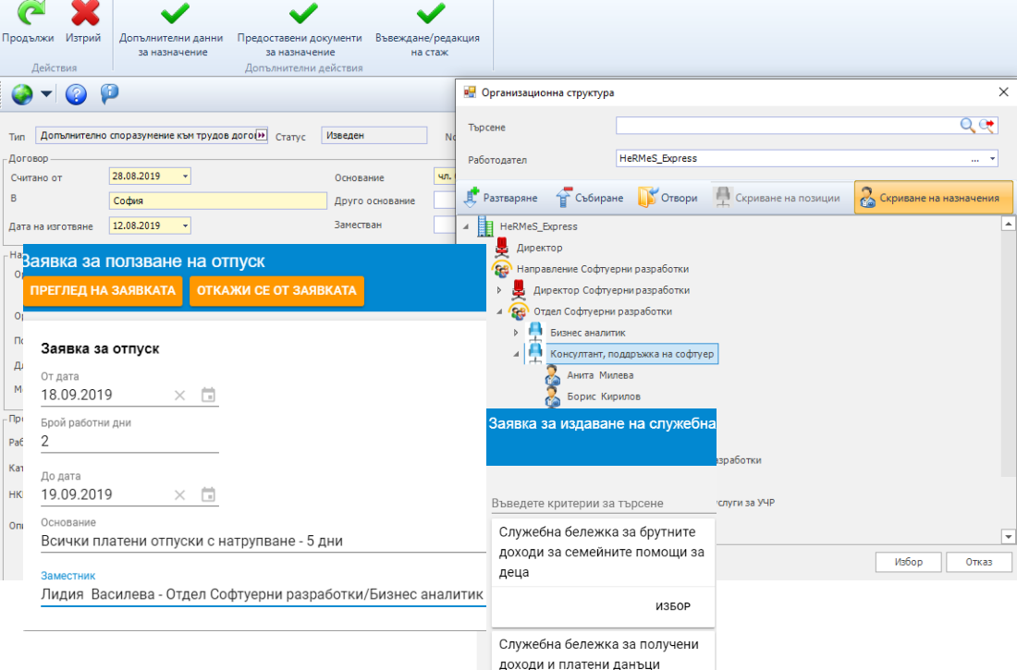Expand the Бизнес аналитик node
The height and width of the screenshot is (670, 1017).
[516, 333]
